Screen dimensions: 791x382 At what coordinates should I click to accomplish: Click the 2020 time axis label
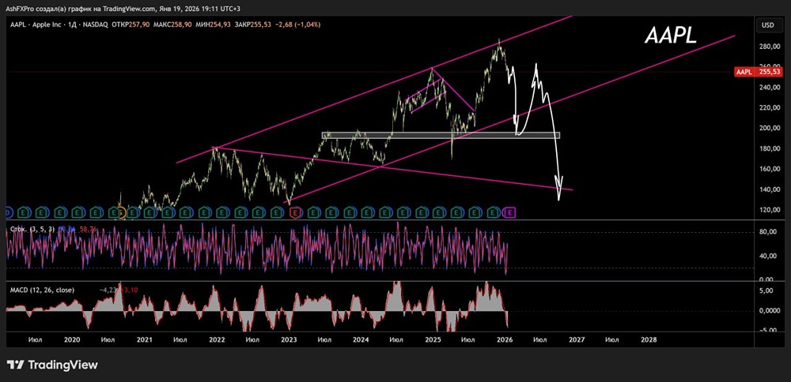pyautogui.click(x=73, y=339)
